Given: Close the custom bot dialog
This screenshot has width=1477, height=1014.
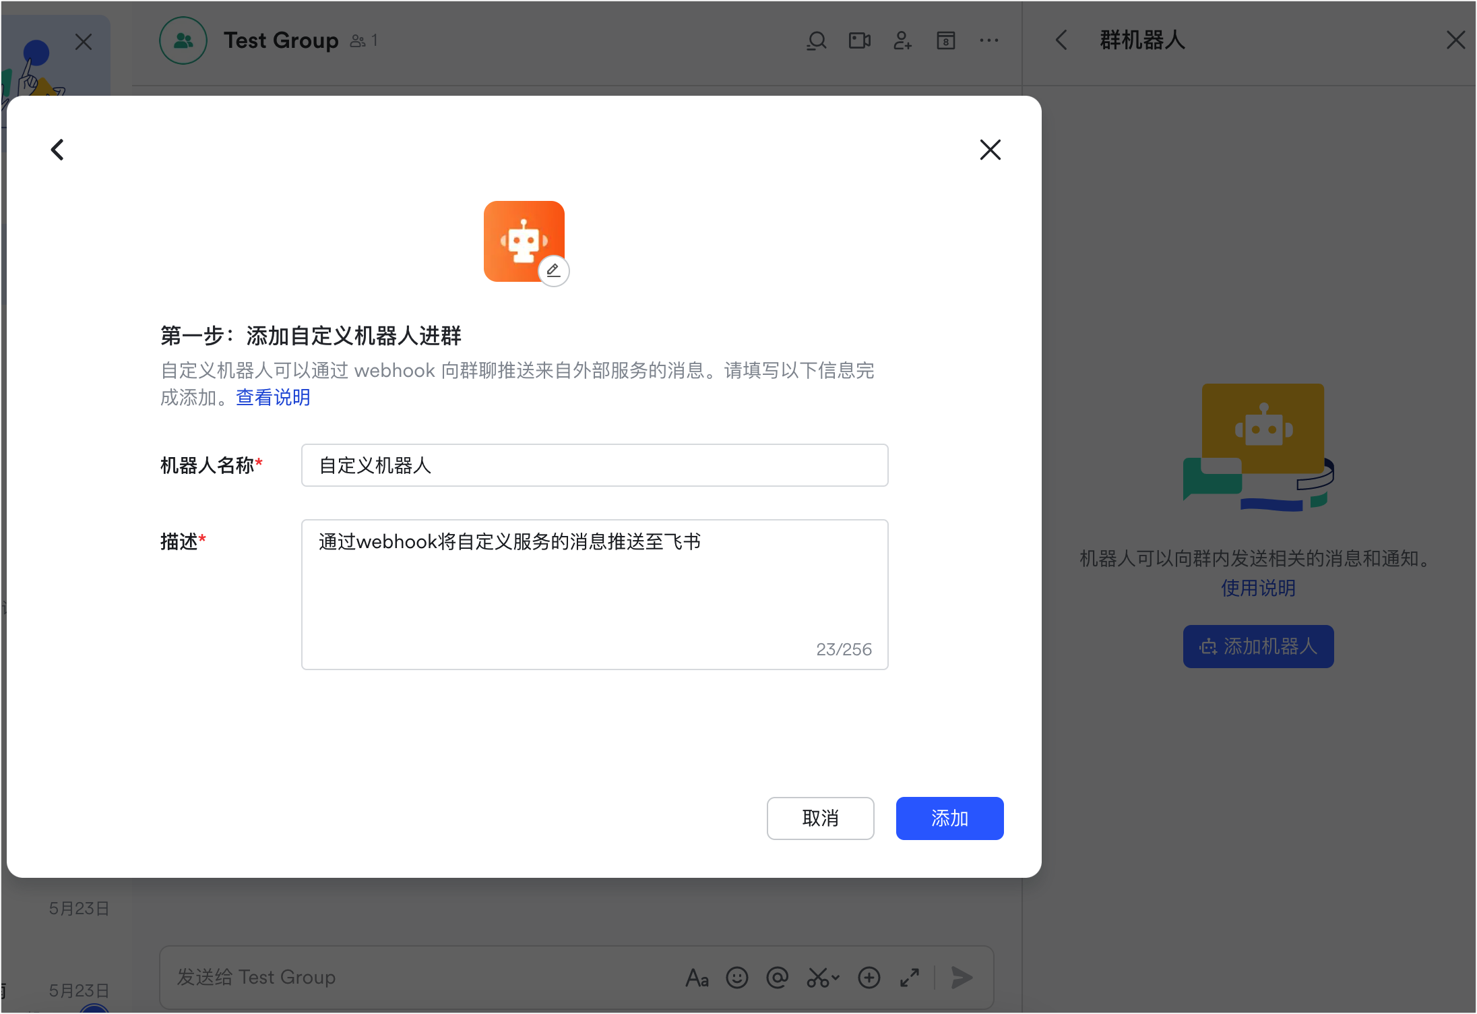Looking at the screenshot, I should point(990,150).
